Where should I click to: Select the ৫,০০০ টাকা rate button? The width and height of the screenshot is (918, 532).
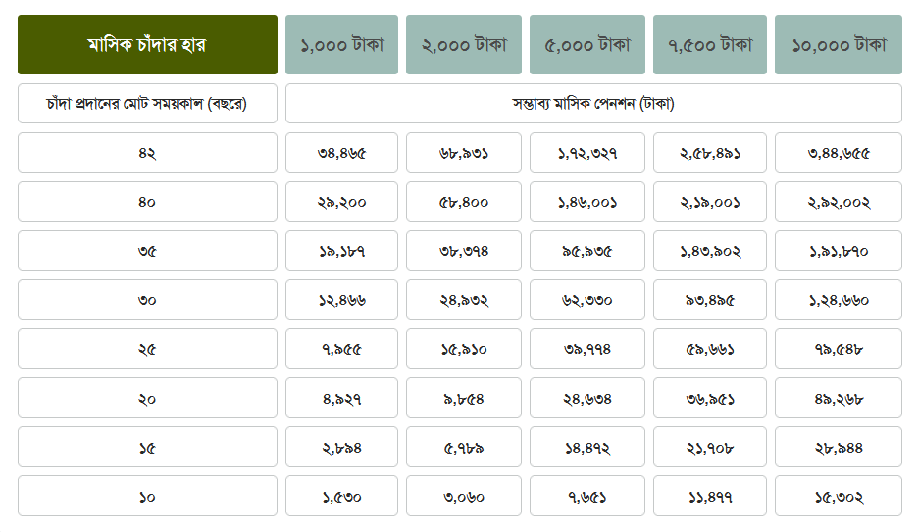(x=587, y=45)
